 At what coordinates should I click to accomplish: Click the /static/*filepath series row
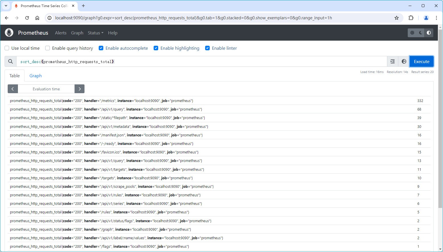click(x=219, y=118)
